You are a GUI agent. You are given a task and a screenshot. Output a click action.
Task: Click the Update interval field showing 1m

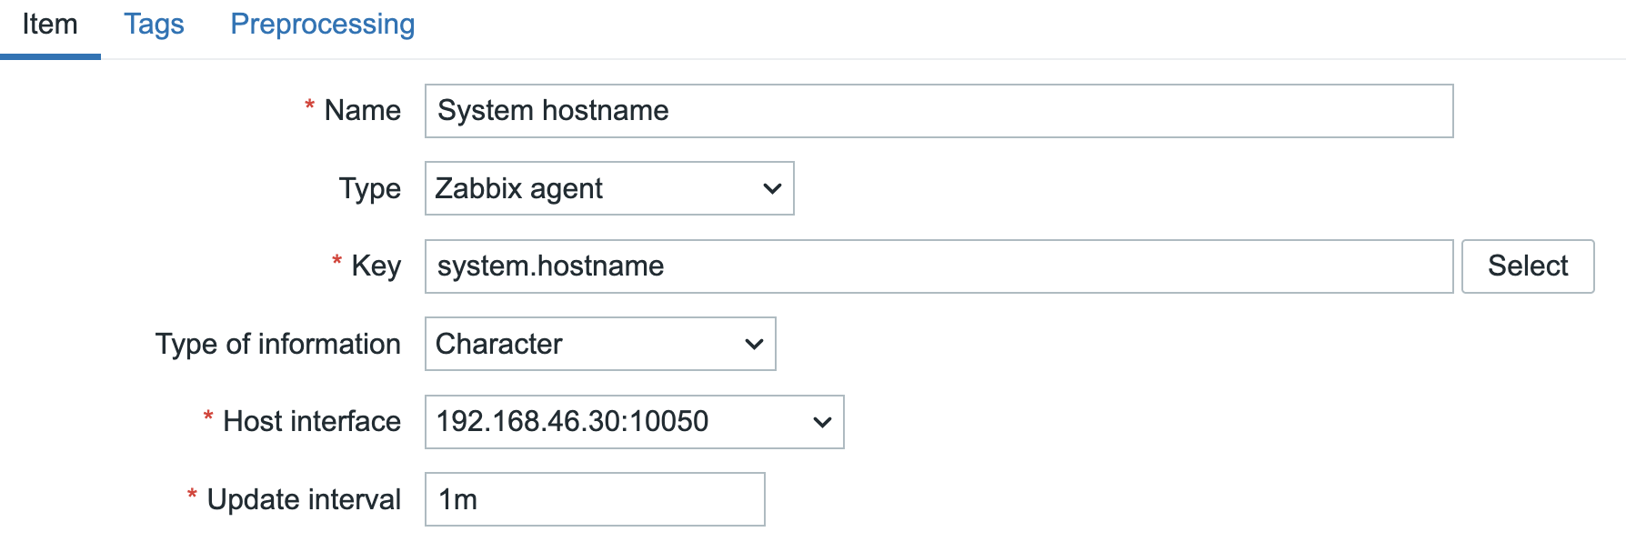point(593,499)
